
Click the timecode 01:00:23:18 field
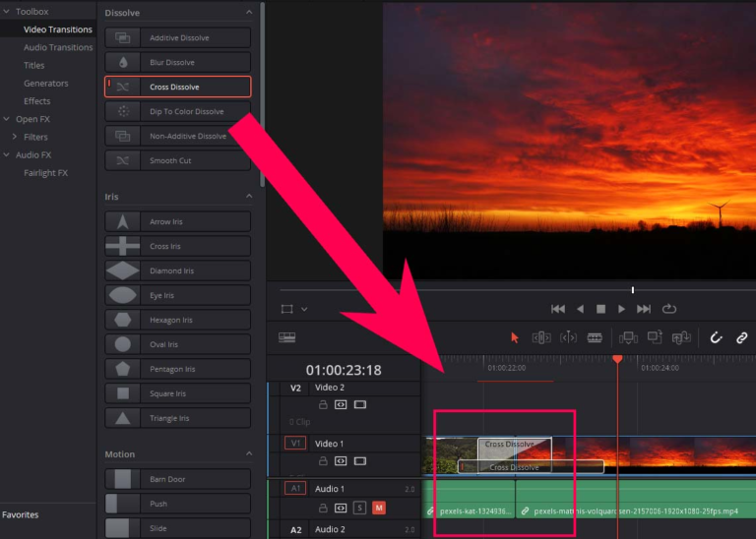[x=344, y=370]
